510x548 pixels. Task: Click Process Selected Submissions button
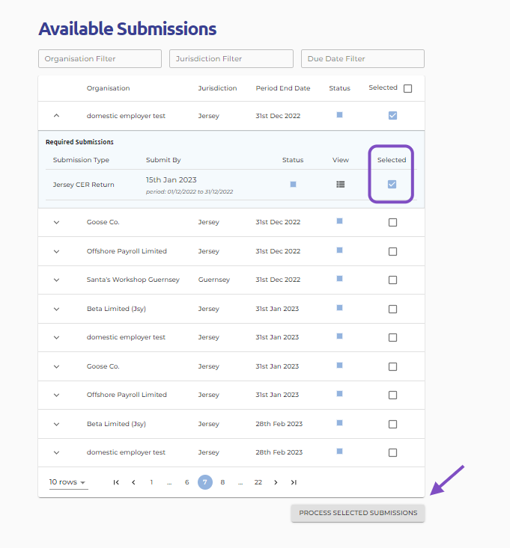coord(358,513)
